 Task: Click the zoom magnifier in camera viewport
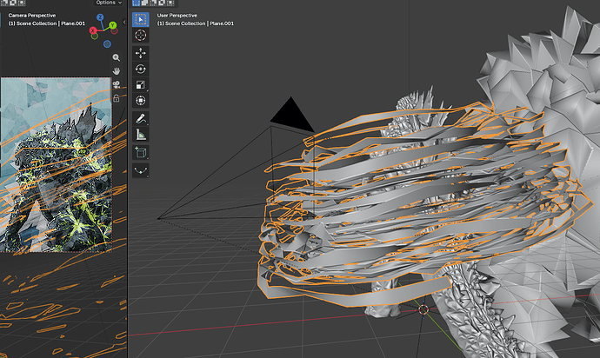coord(117,57)
